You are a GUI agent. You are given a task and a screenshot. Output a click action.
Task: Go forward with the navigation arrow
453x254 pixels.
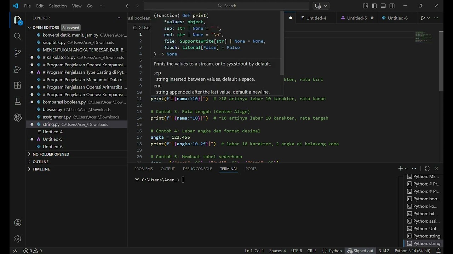[x=137, y=6]
